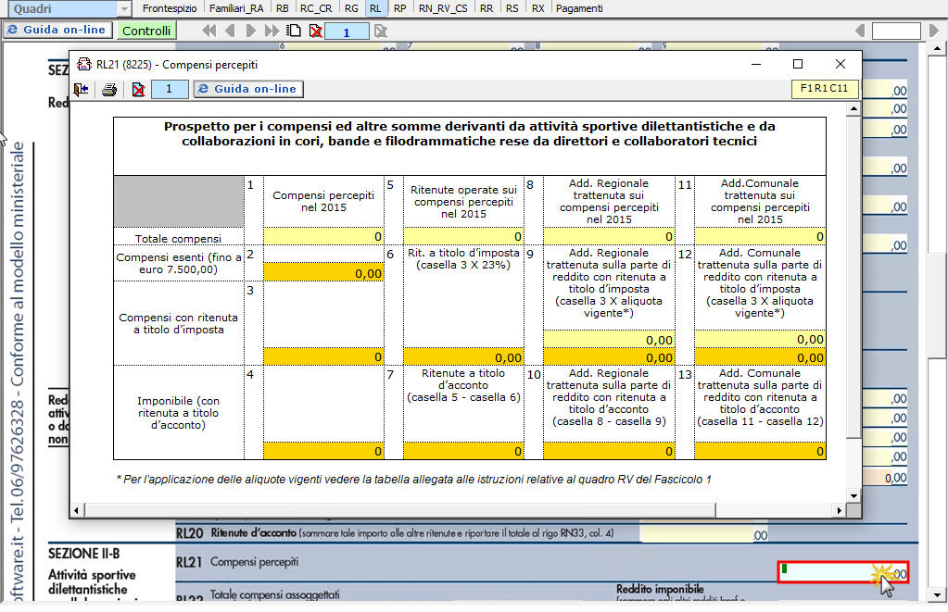
Task: Click the green Controlli button
Action: click(x=146, y=31)
